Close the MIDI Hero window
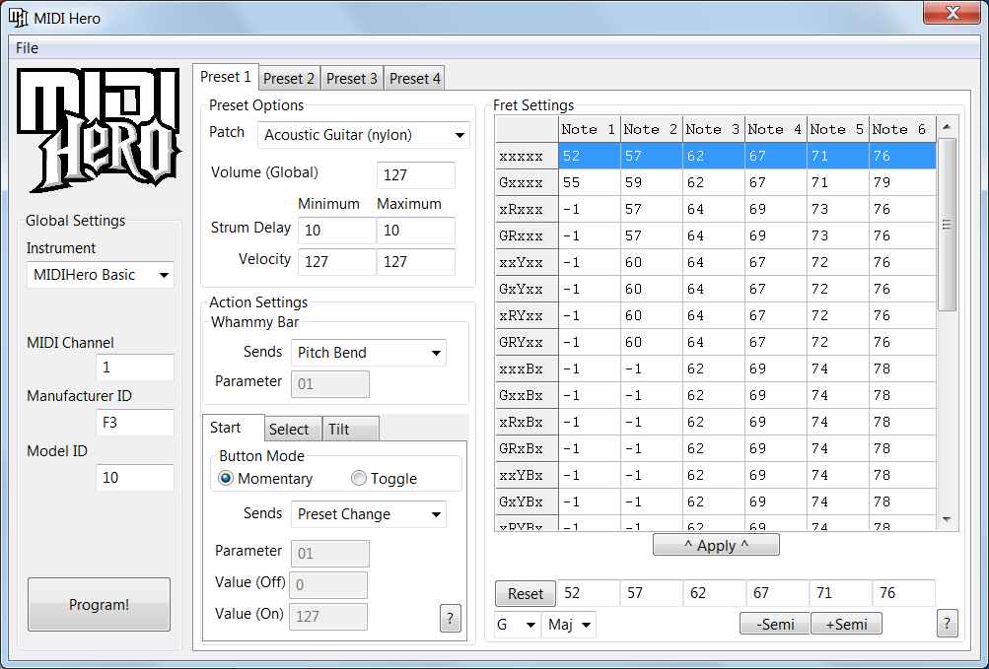This screenshot has width=989, height=669. pos(952,13)
